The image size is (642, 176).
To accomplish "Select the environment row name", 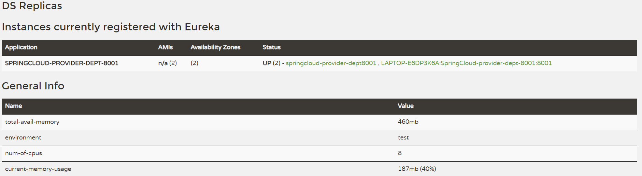I will tap(23, 137).
